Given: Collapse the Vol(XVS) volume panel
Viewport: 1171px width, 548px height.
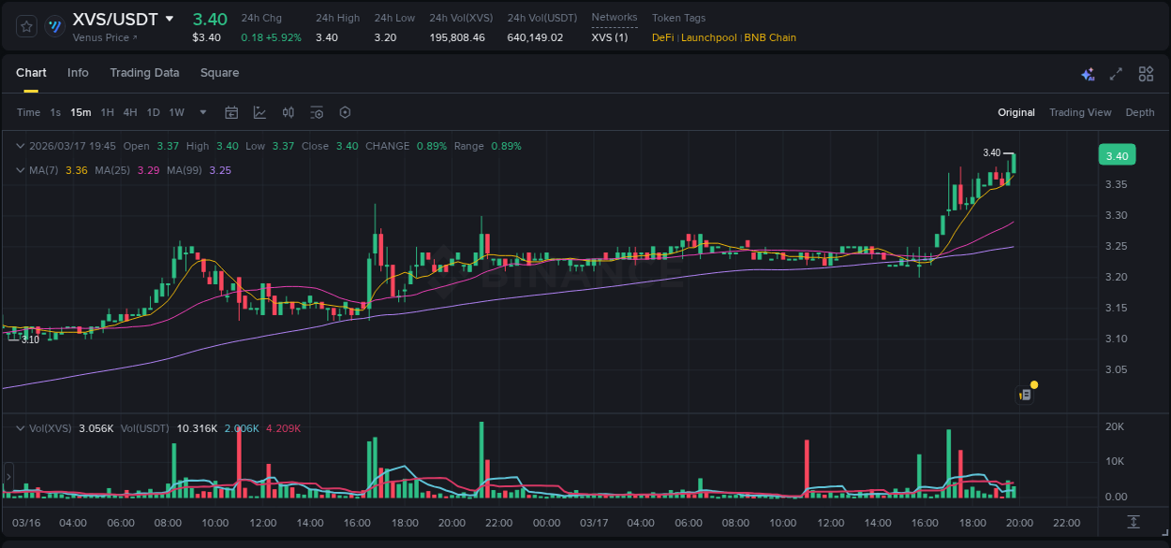Looking at the screenshot, I should pos(20,427).
